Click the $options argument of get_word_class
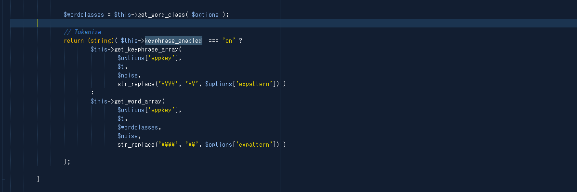The image size is (577, 192). [205, 15]
